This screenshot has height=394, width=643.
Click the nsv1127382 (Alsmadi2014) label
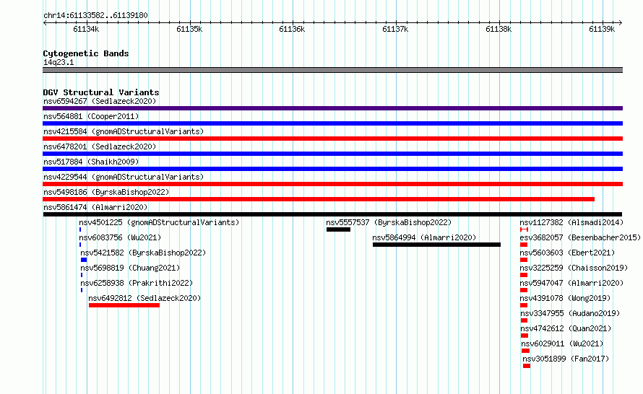571,222
